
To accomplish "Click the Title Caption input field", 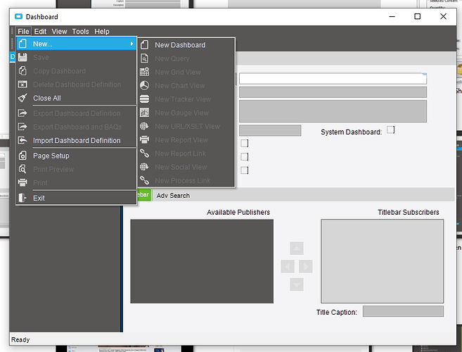I will (x=403, y=311).
